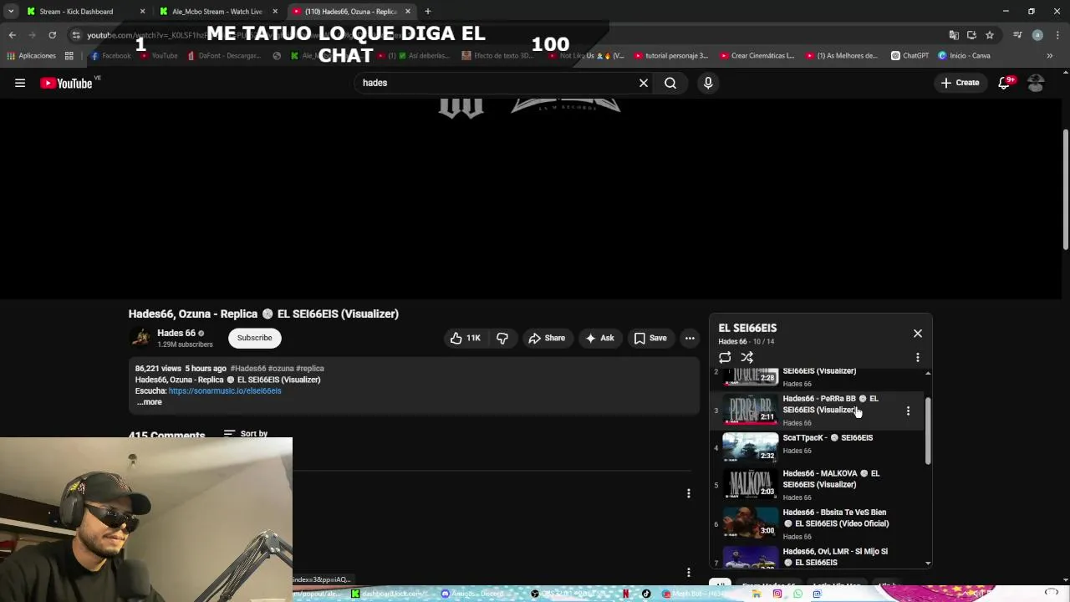Select 'Si Mijo Si' playlist entry
This screenshot has width=1070, height=602.
click(818, 556)
